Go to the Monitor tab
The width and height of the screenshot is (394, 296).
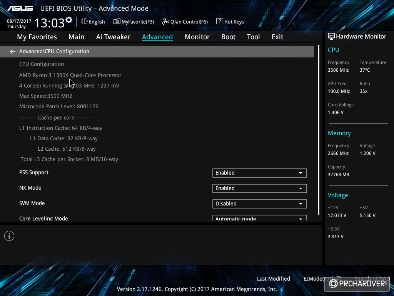tap(197, 37)
